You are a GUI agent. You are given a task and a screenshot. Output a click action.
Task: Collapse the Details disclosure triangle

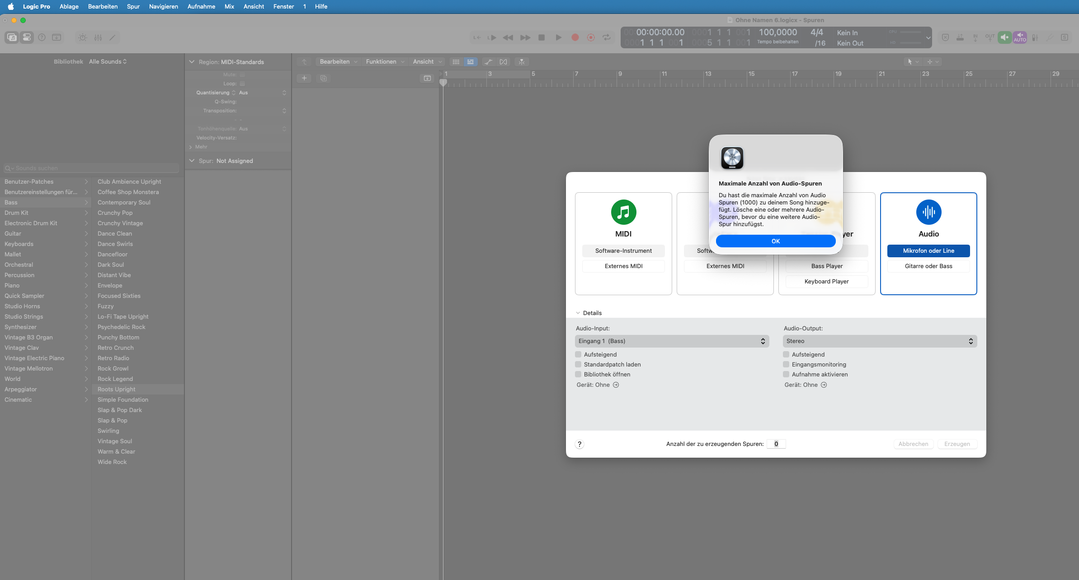[x=578, y=313]
